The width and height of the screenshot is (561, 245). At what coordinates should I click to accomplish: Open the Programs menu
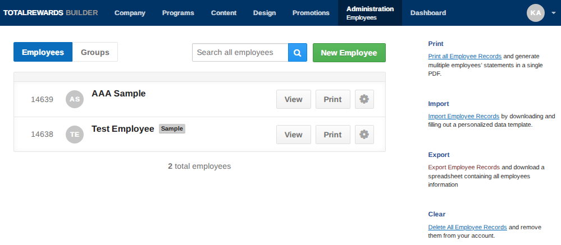(178, 13)
